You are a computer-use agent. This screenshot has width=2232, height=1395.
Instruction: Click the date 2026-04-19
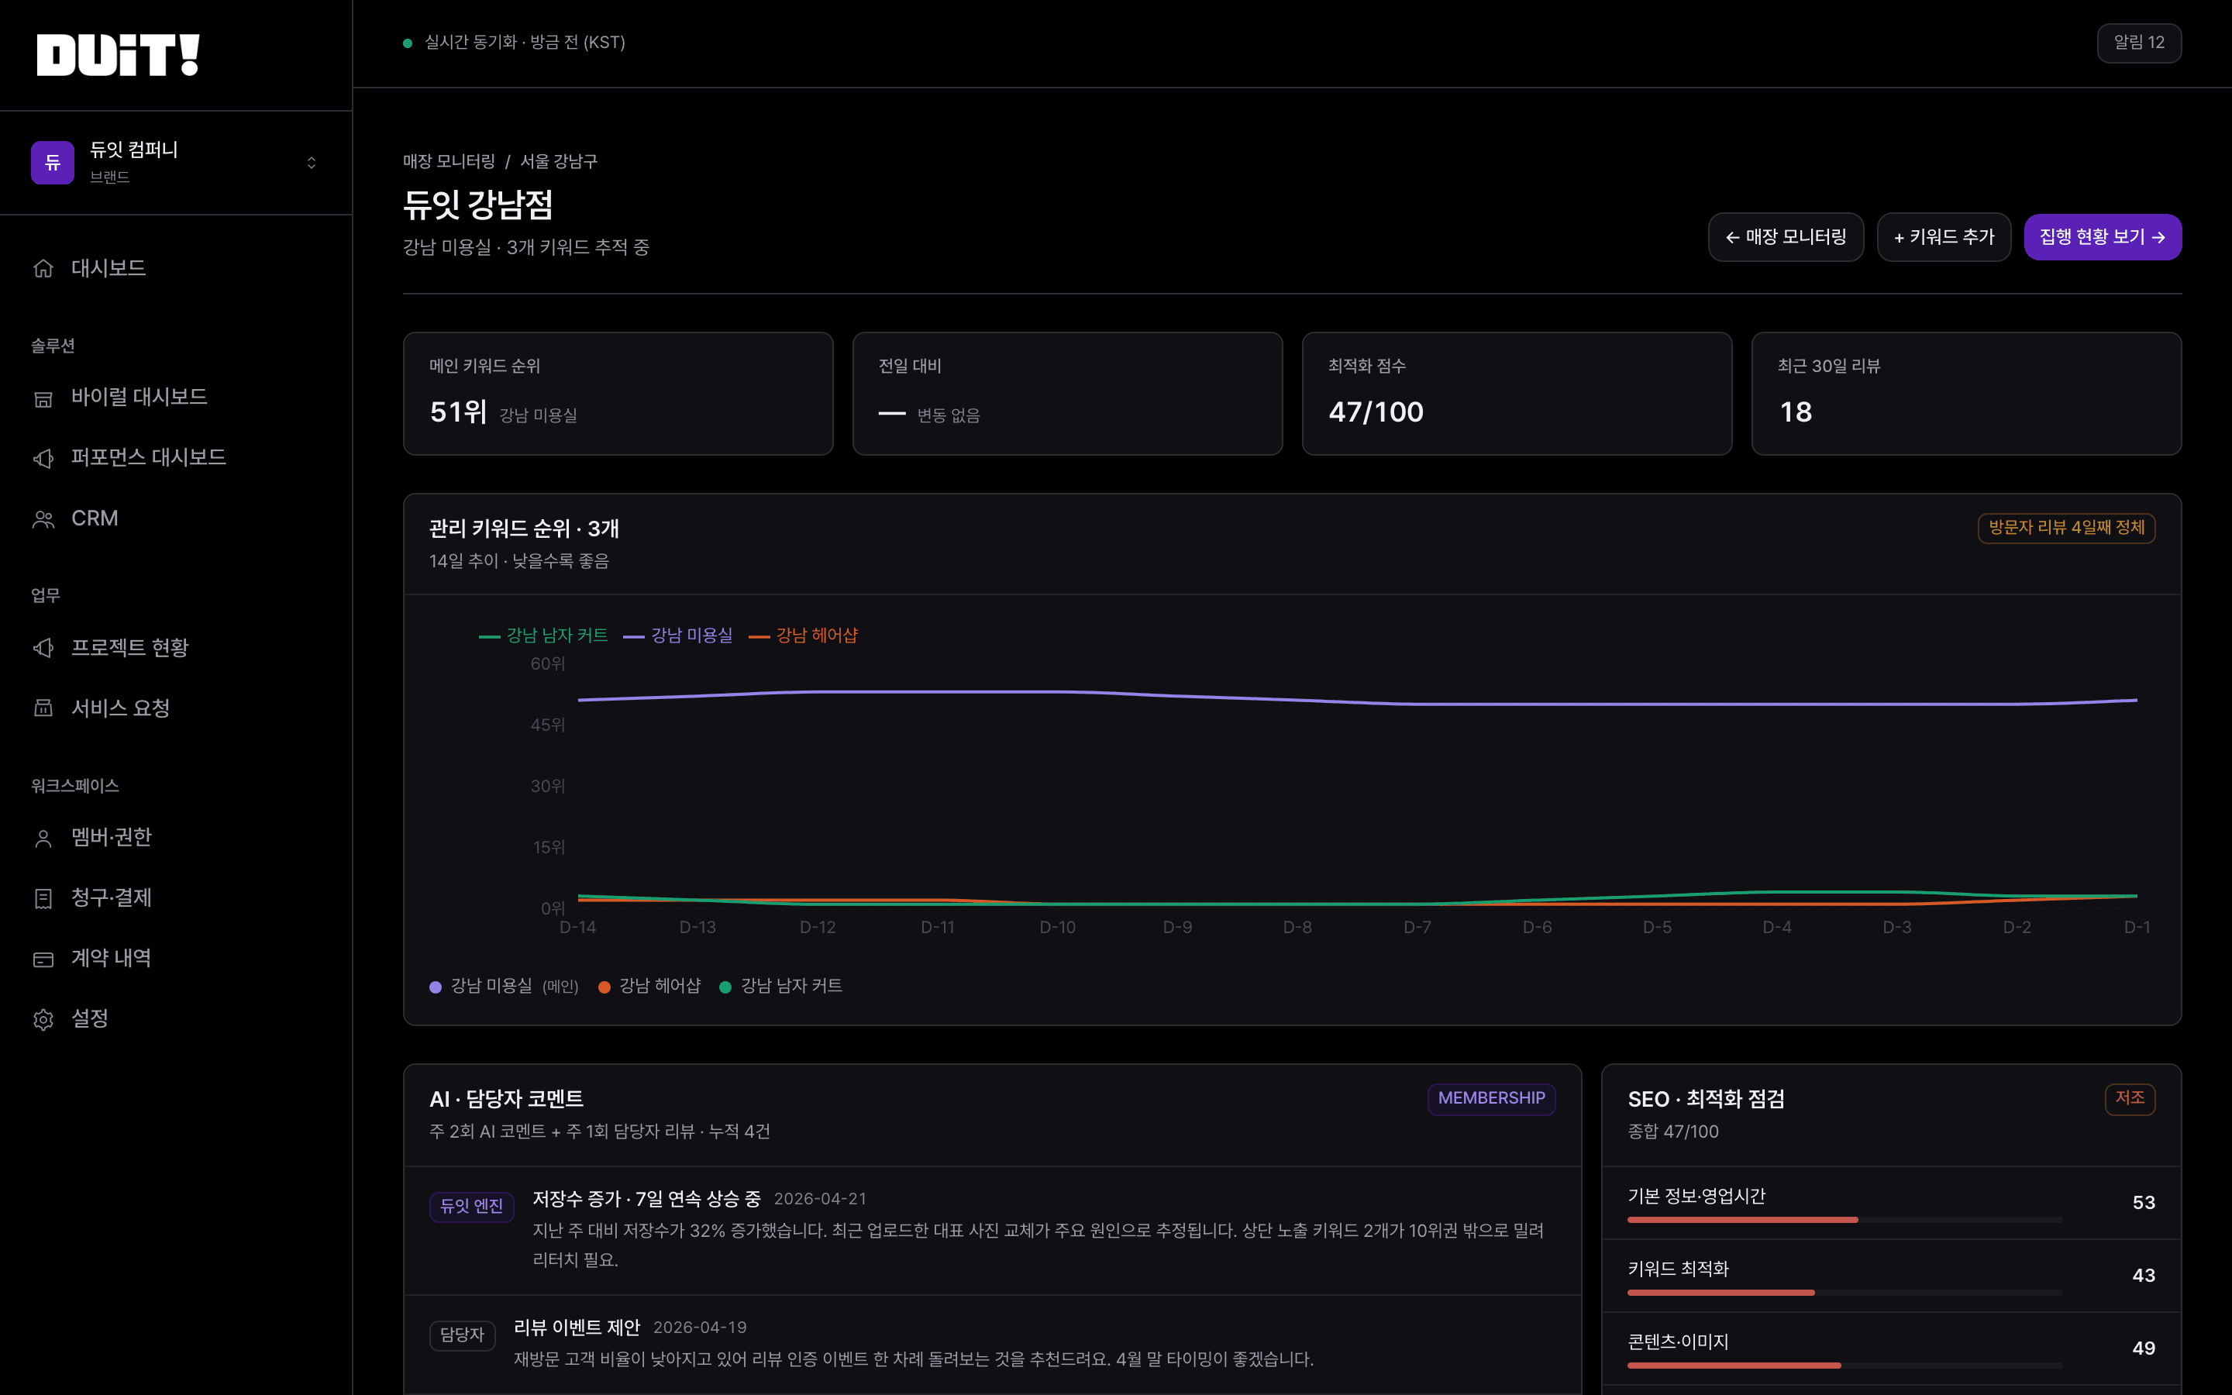(700, 1328)
